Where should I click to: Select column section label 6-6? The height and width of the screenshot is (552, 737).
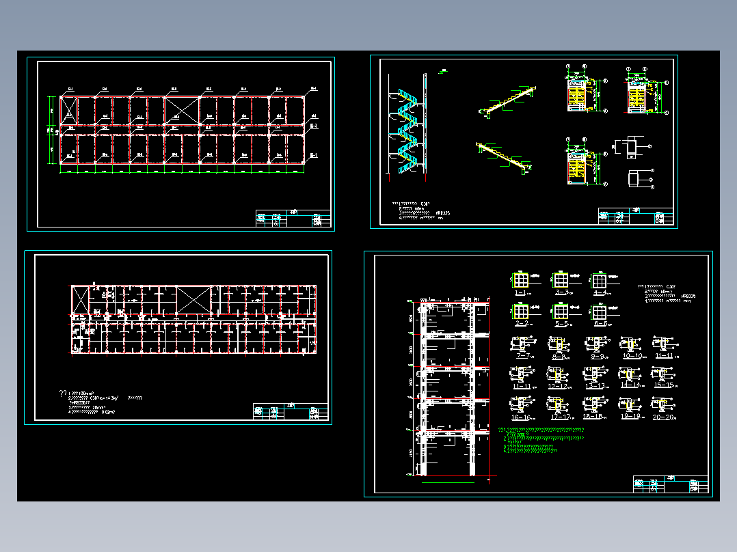tap(601, 324)
